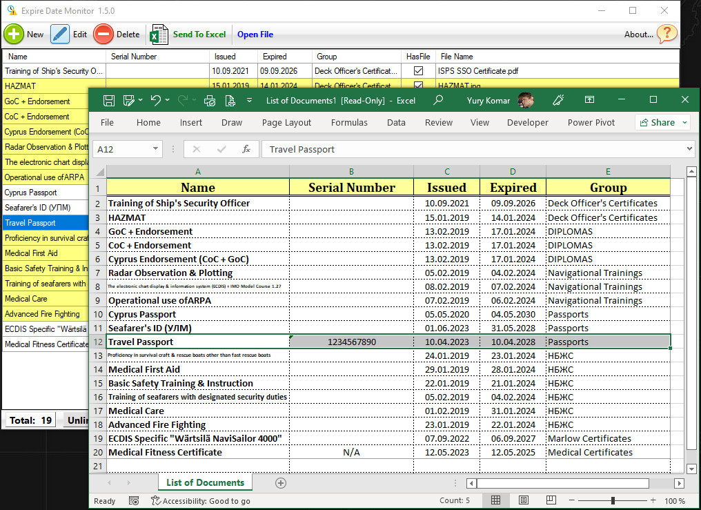Click the red Delete icon

103,34
